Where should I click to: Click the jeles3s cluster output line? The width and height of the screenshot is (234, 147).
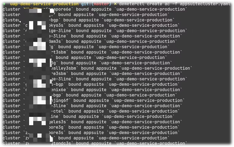(x=92, y=122)
